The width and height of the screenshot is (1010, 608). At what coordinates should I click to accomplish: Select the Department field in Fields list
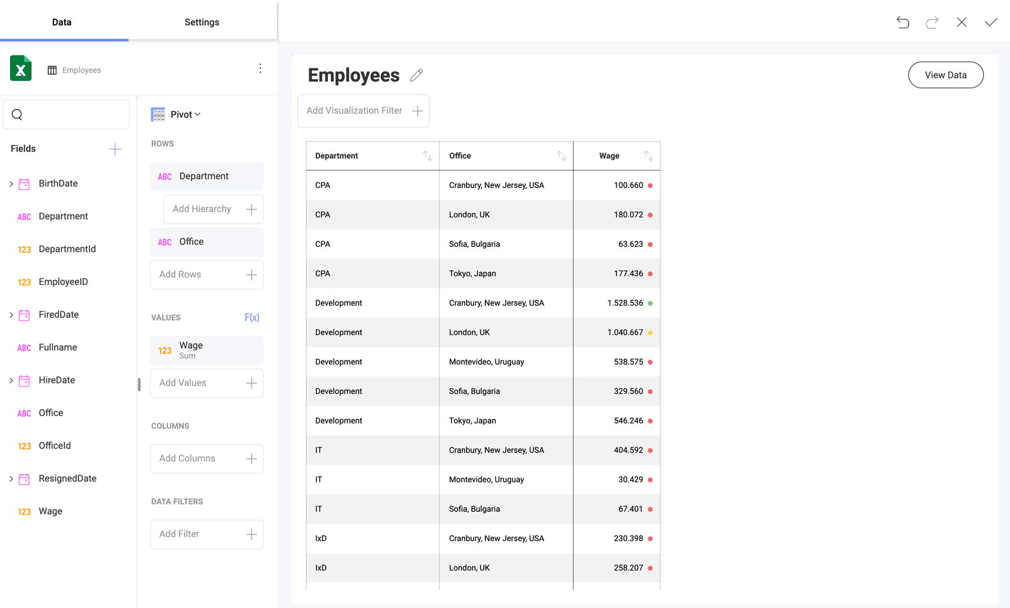click(x=64, y=217)
